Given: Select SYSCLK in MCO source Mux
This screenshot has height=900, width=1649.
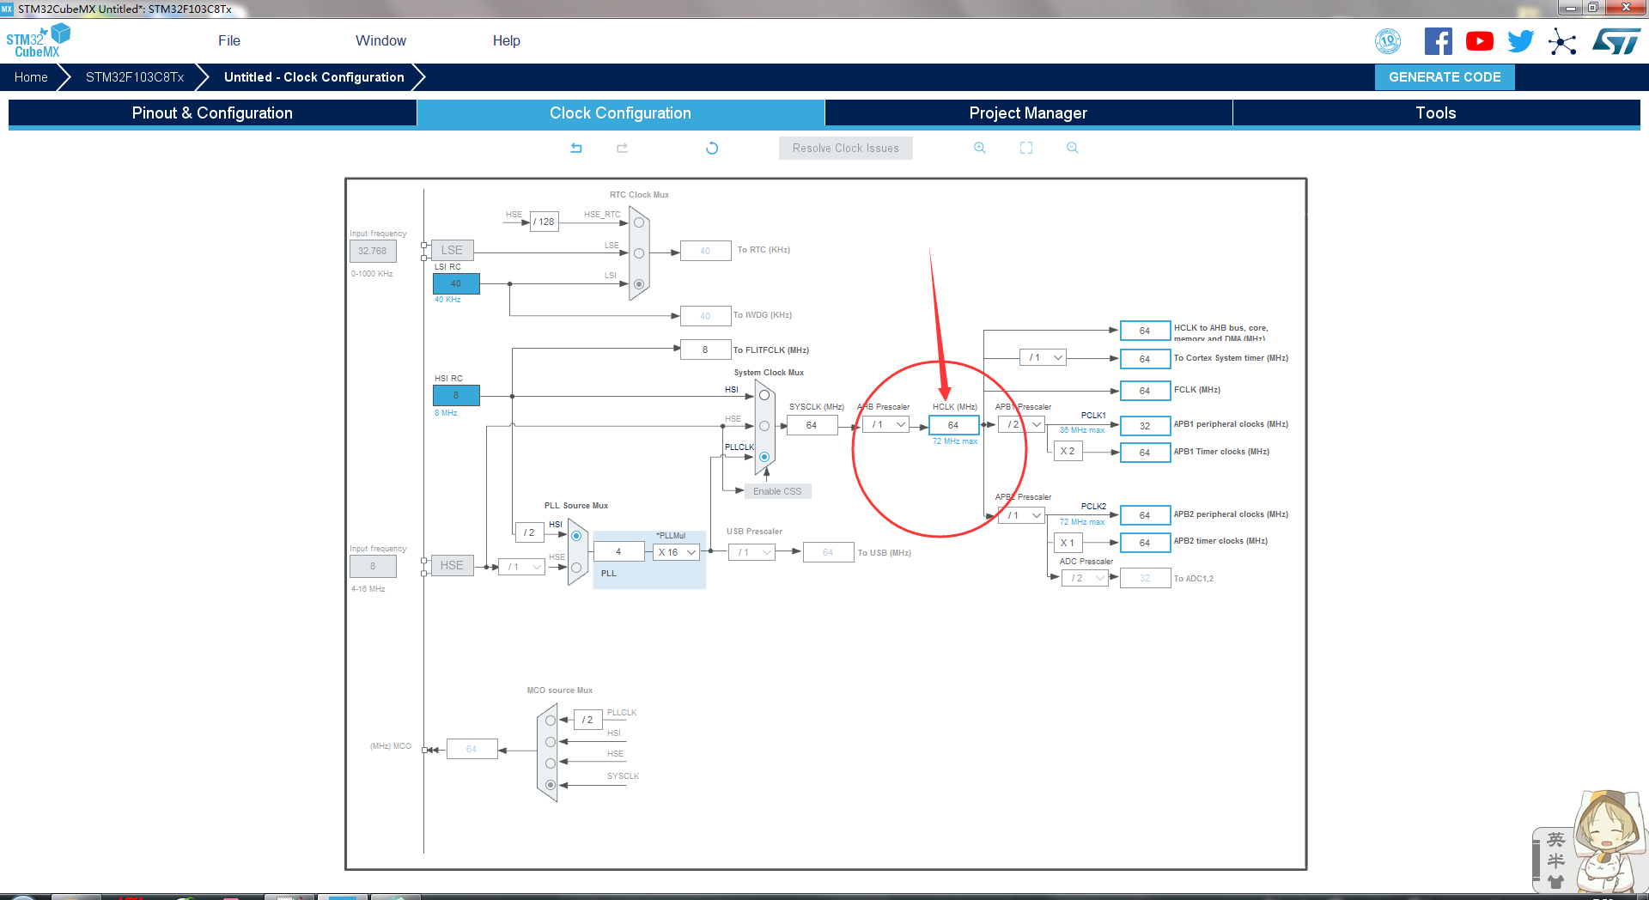Looking at the screenshot, I should [551, 785].
